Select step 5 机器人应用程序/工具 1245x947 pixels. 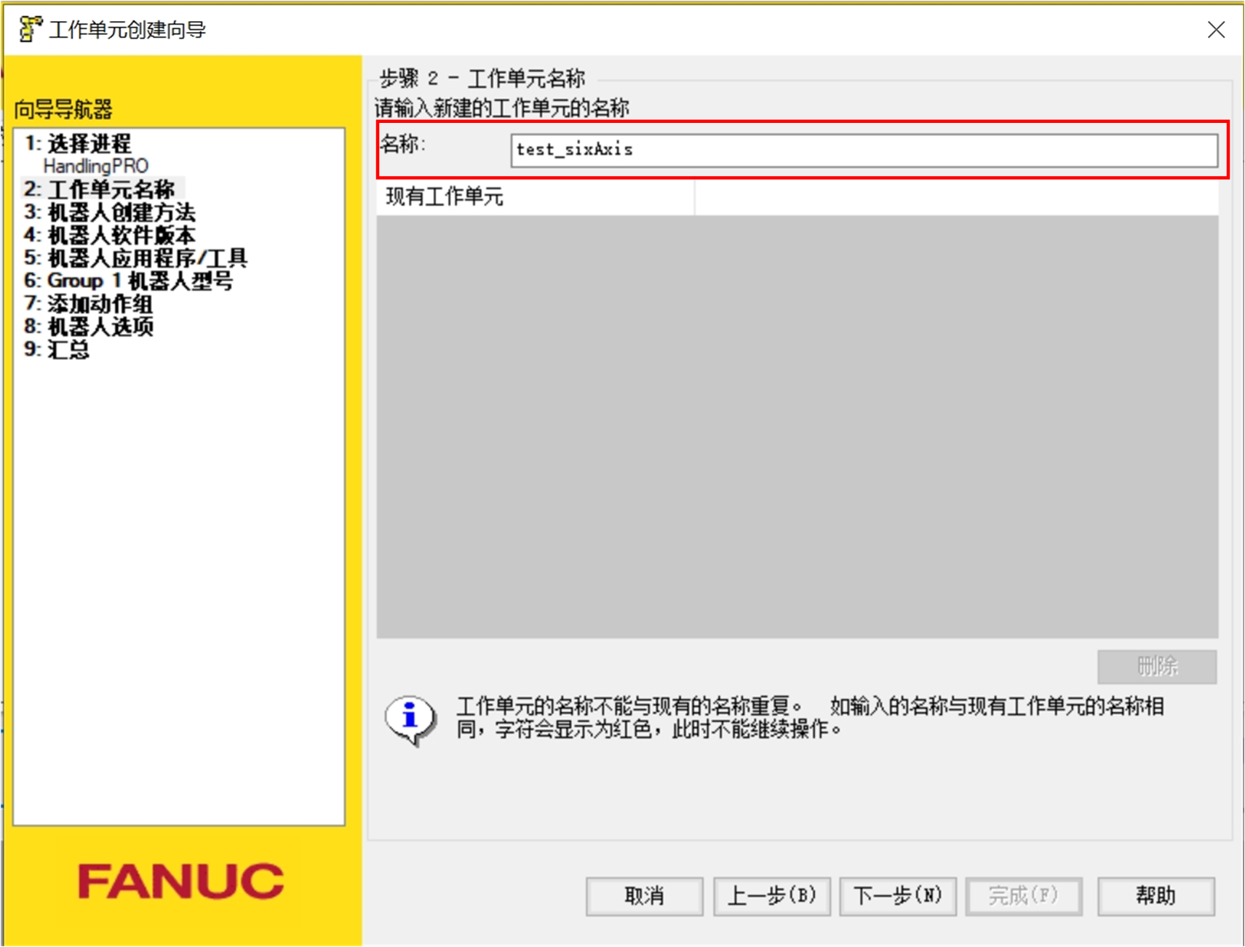click(x=134, y=258)
